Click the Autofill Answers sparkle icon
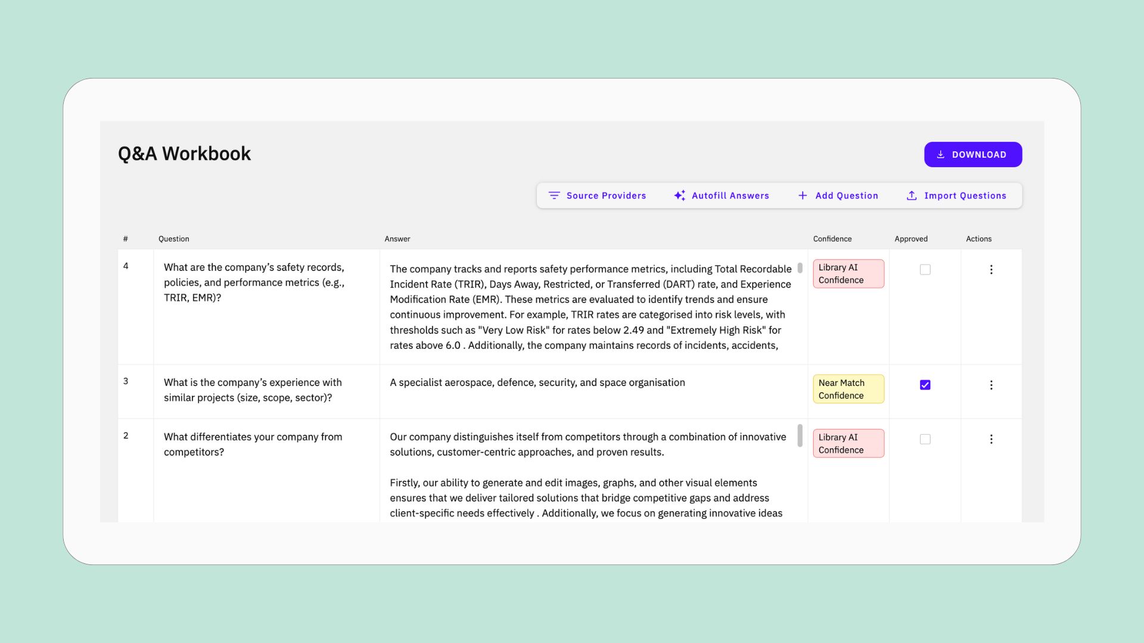Image resolution: width=1144 pixels, height=643 pixels. click(x=679, y=195)
